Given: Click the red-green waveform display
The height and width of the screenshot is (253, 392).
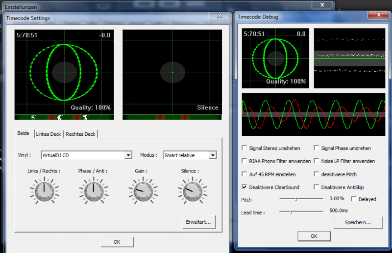Looking at the screenshot, I should click(314, 114).
